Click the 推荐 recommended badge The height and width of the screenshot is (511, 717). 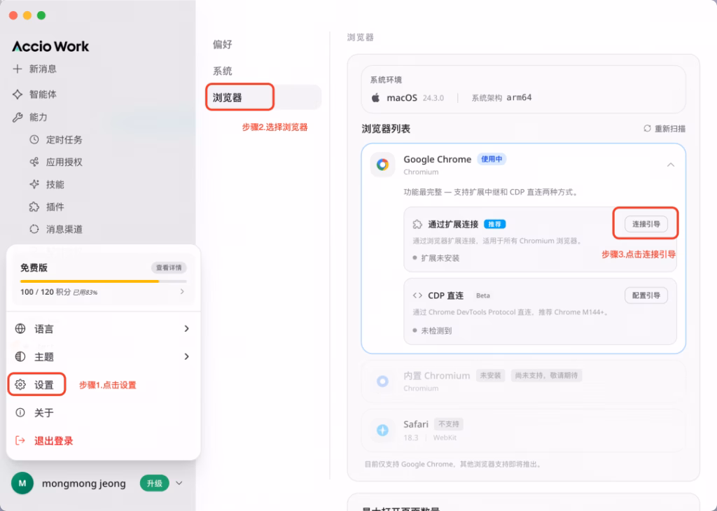point(494,224)
